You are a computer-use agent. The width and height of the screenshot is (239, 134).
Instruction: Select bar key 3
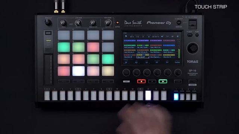point(188,97)
